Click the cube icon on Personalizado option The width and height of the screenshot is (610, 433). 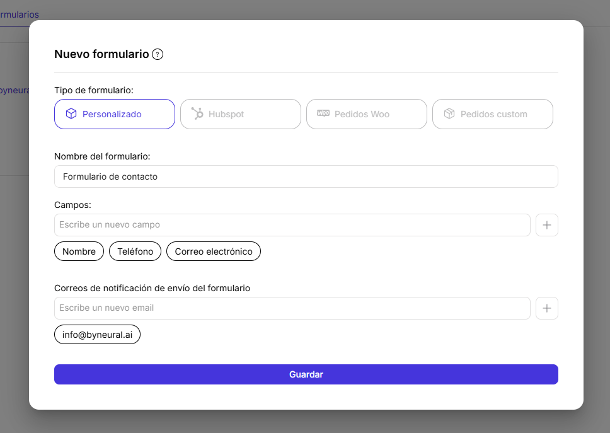(x=71, y=113)
